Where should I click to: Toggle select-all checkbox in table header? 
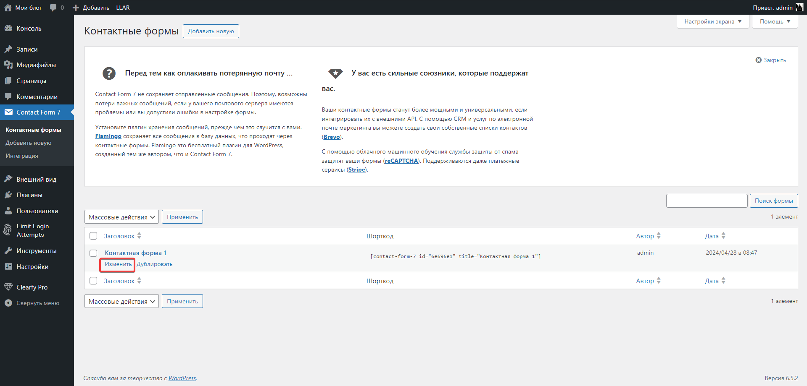(93, 236)
